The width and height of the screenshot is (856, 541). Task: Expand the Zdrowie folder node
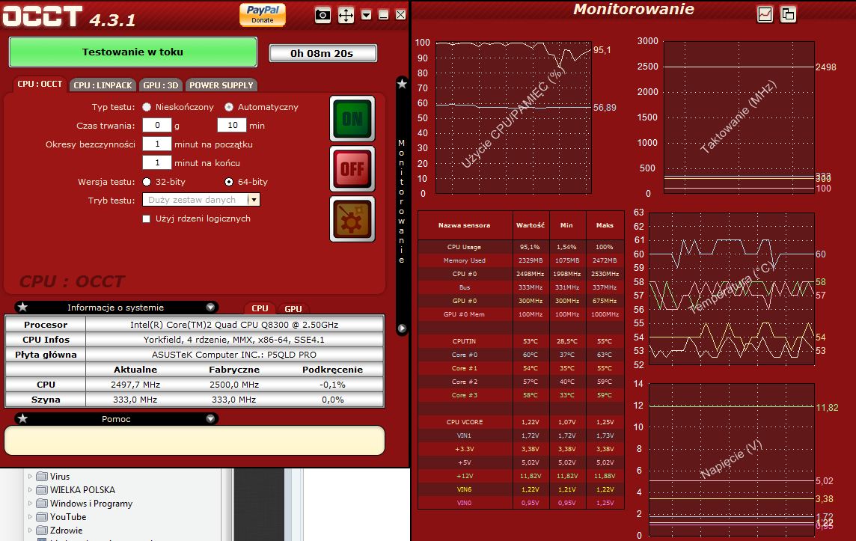31,530
